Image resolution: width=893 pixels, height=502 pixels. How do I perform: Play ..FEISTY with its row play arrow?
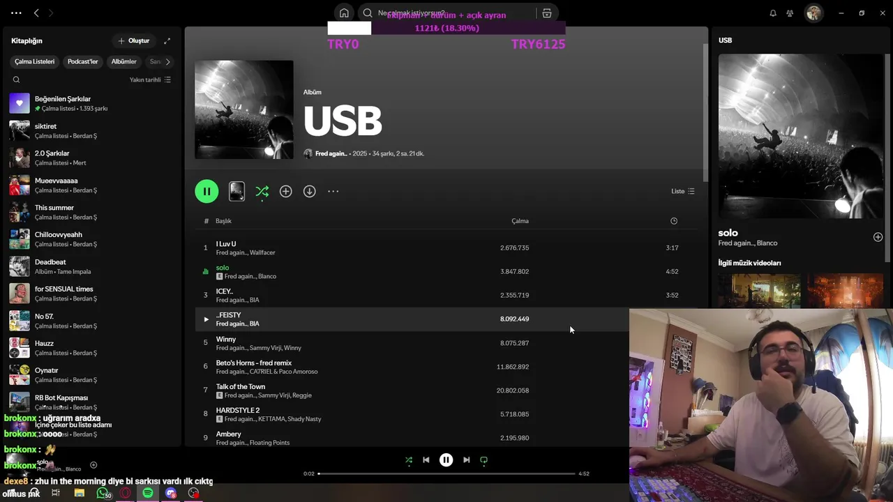tap(206, 319)
